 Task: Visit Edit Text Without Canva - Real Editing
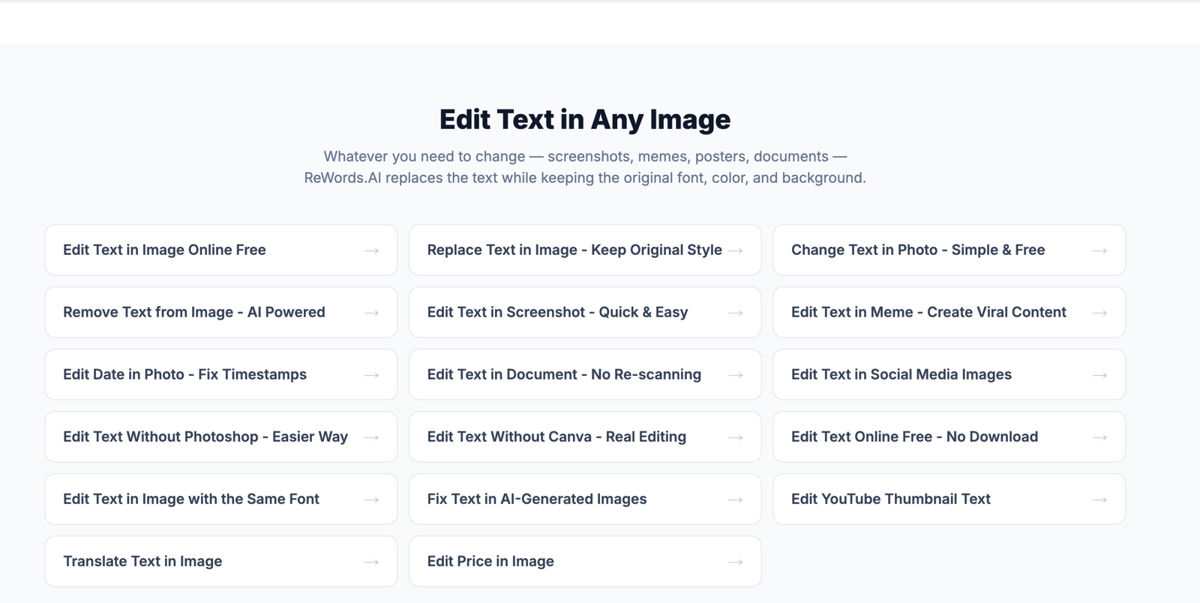coord(585,436)
